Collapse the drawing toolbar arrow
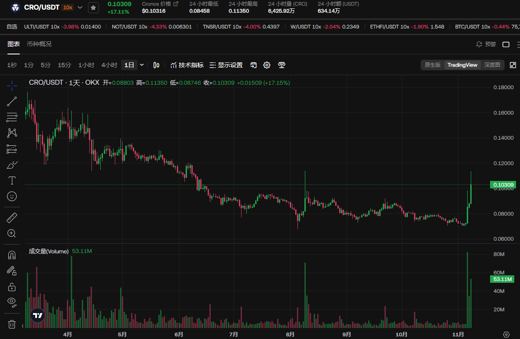Screen dimensions: 520x339 pyautogui.click(x=22, y=326)
